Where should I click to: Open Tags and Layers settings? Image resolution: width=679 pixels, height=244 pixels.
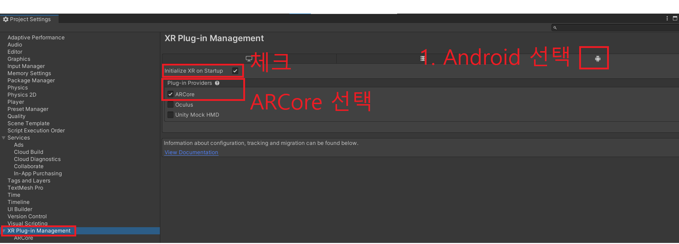(29, 181)
